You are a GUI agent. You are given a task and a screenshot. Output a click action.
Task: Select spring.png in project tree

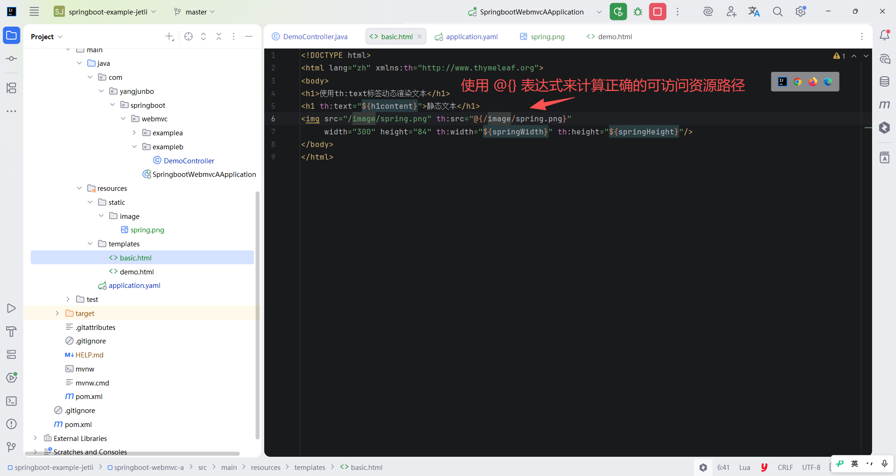point(147,230)
